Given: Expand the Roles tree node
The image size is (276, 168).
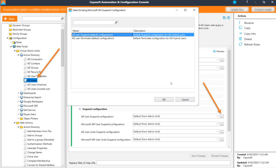Looking at the screenshot, I should point(11,42).
